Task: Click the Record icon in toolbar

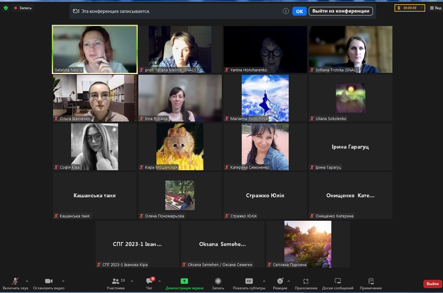Action: point(218,281)
